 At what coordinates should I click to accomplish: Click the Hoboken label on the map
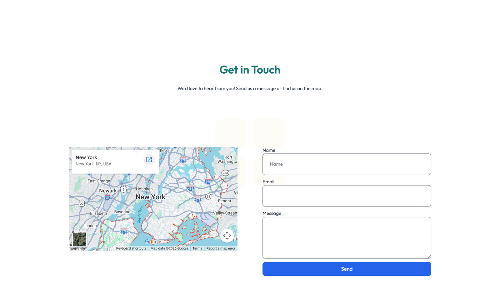(144, 189)
